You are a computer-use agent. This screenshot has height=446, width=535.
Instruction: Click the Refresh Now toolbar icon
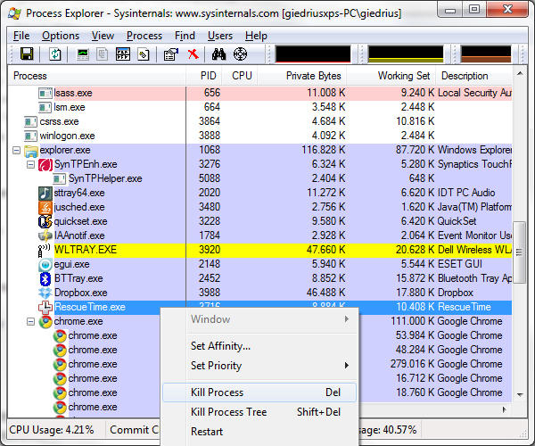(55, 54)
